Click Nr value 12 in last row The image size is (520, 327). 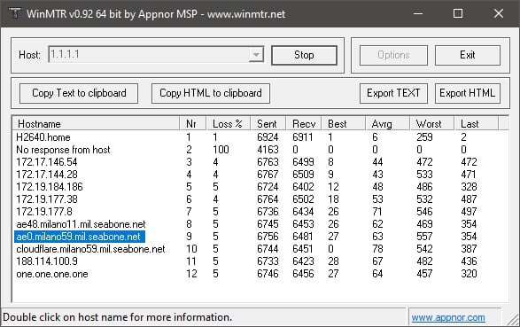pos(191,274)
